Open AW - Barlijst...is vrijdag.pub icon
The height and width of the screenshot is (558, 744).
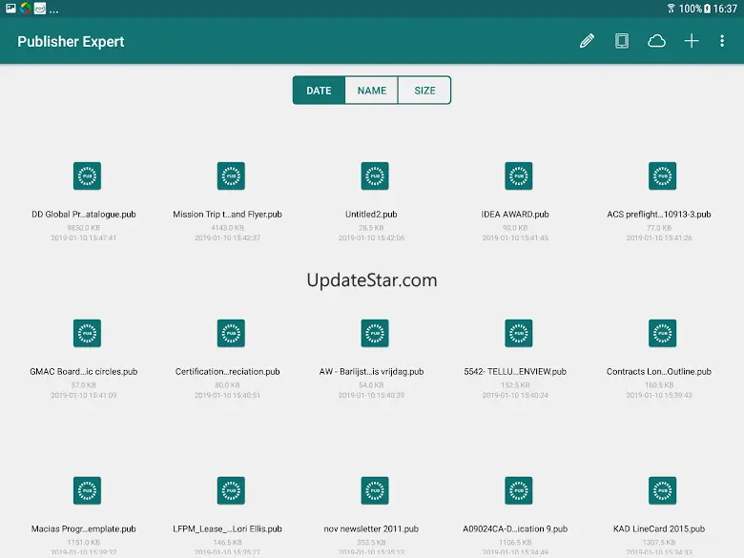click(x=375, y=333)
